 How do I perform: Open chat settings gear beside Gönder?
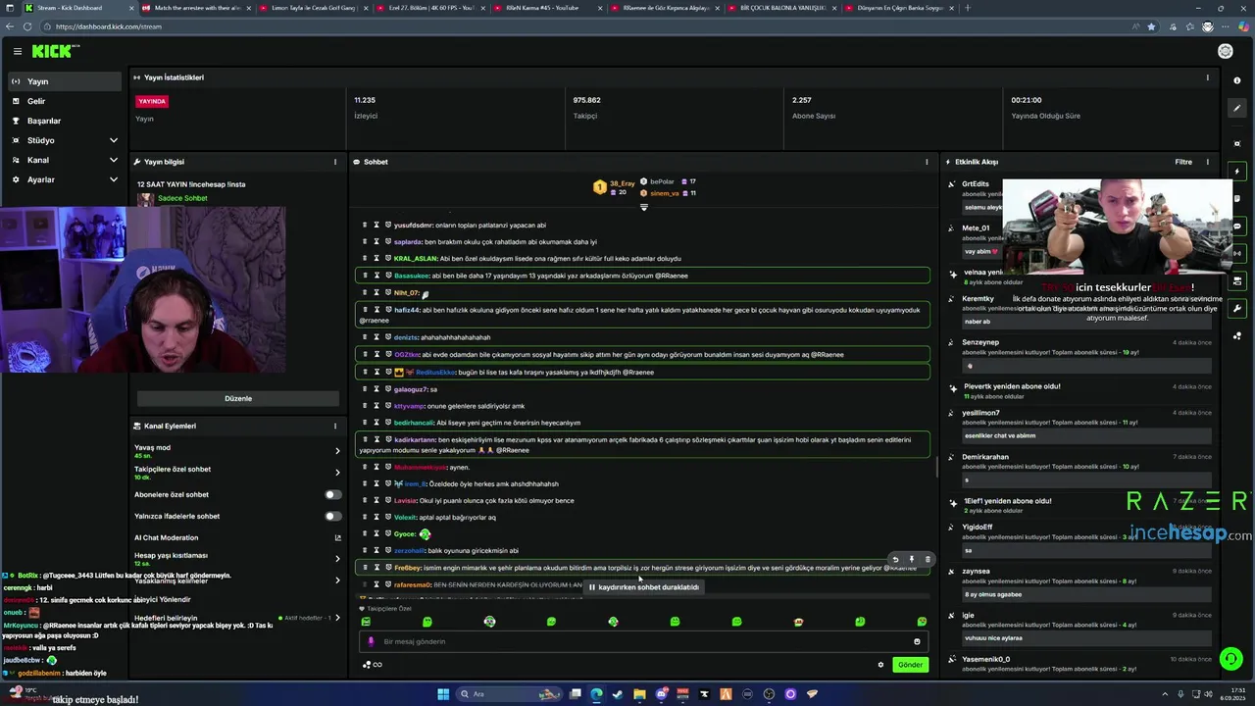(x=880, y=665)
